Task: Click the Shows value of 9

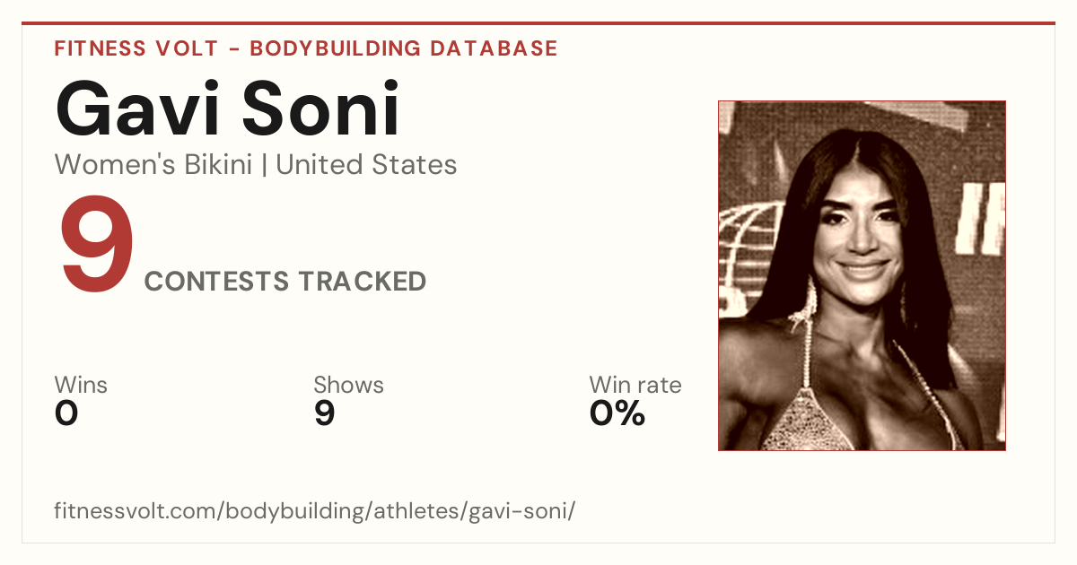Action: tap(324, 413)
